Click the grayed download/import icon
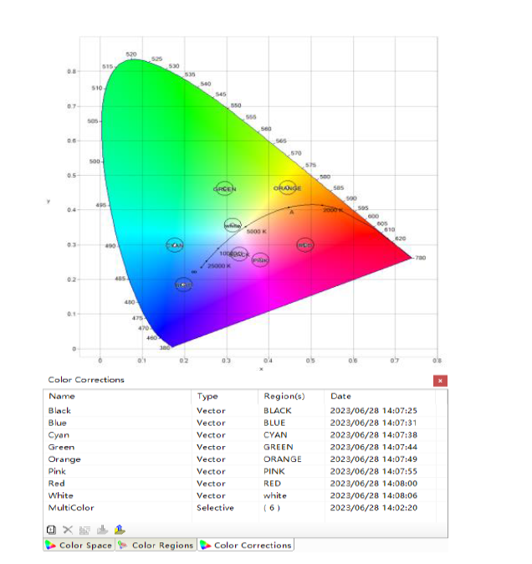The image size is (532, 564). [102, 530]
